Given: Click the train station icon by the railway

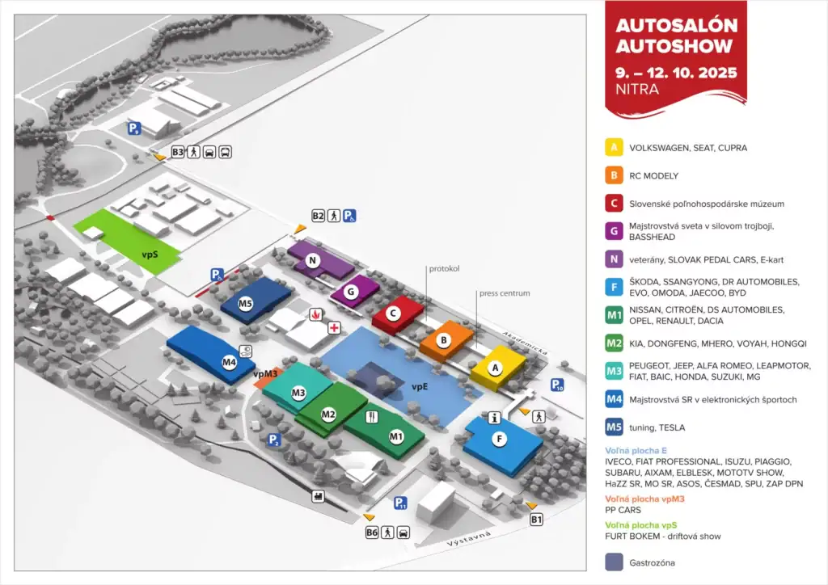Looking at the screenshot, I should (x=318, y=495).
